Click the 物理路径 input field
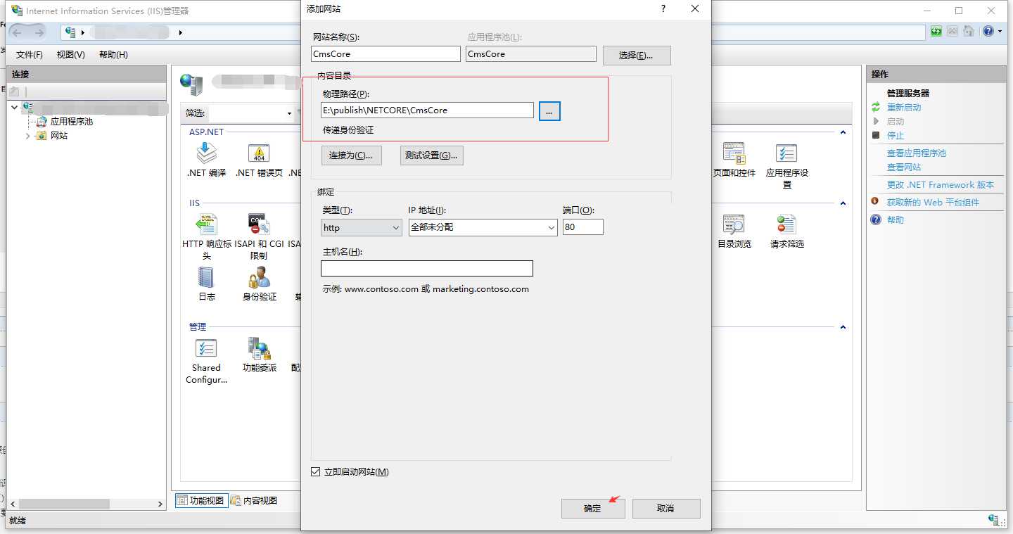 point(427,110)
